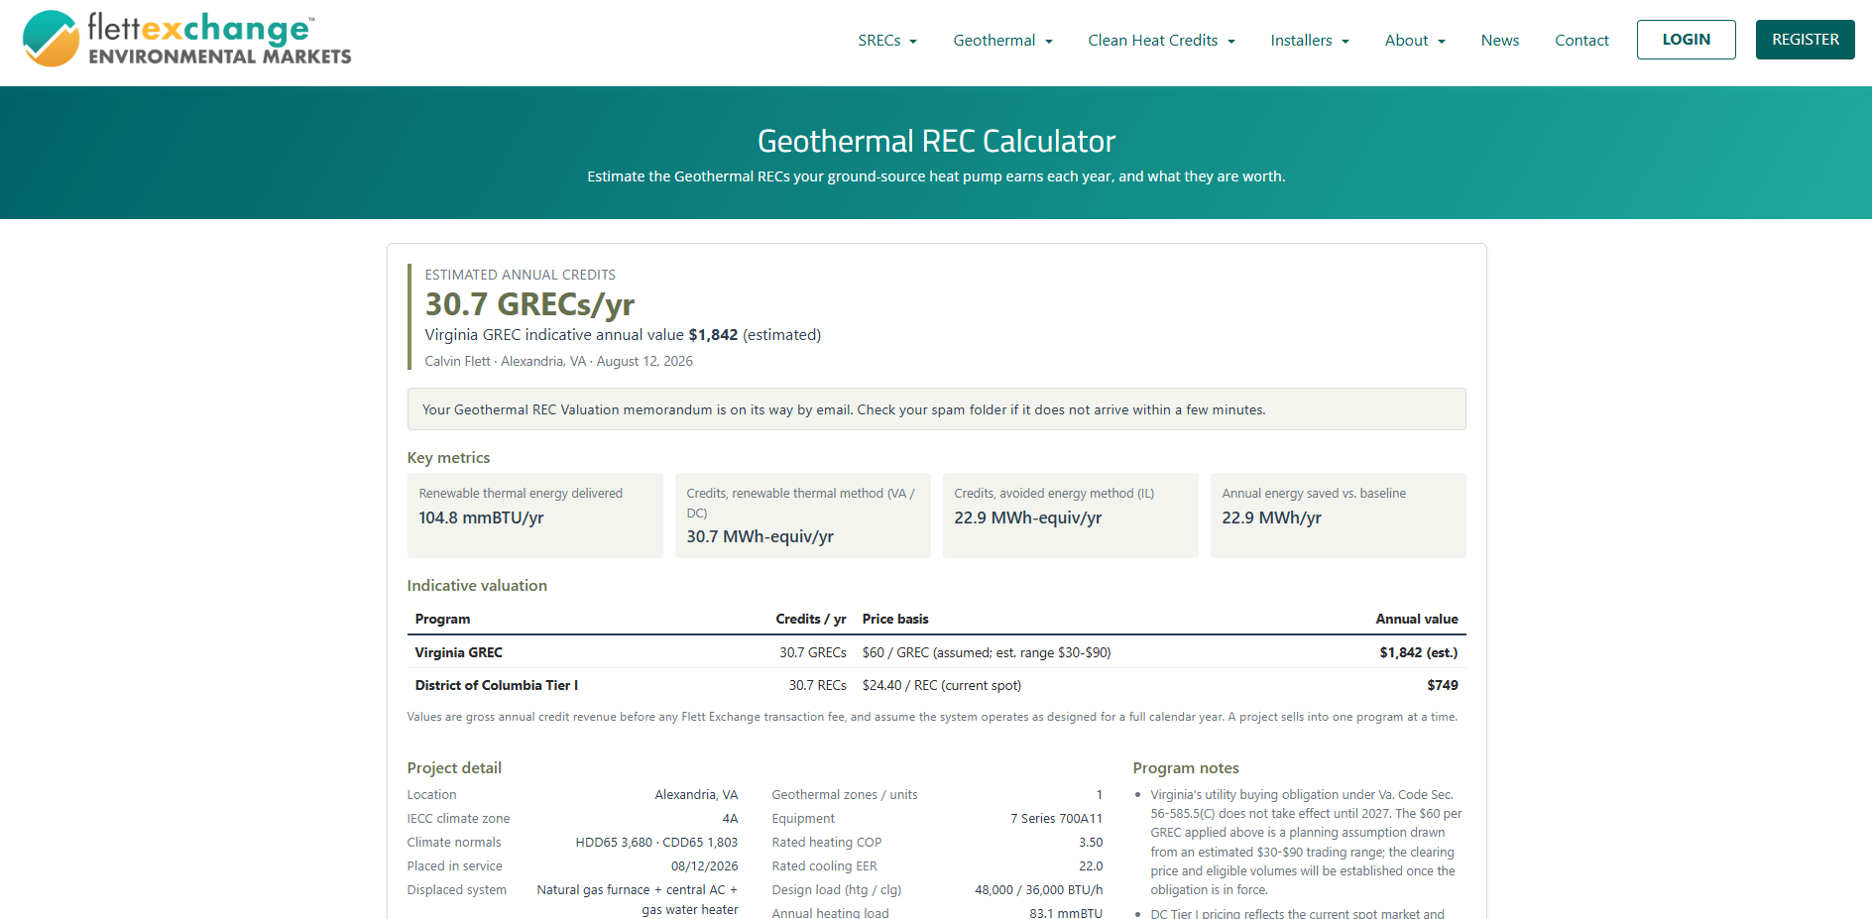
Task: Click the REGISTER button
Action: pos(1805,40)
